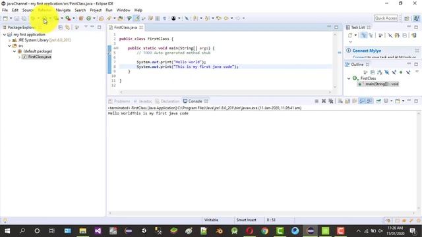This screenshot has width=422, height=237.
Task: Toggle Mark Occurrences in toolbar
Action: tap(136, 18)
